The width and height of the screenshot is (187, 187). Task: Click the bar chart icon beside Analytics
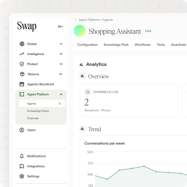[x=81, y=65]
